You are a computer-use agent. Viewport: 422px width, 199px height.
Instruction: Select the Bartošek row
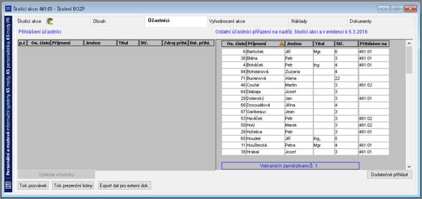305,52
